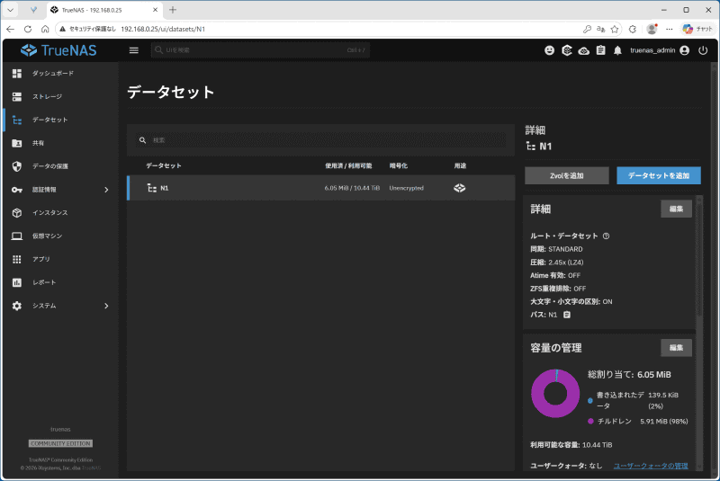Close the TrueNAS browser tab
The image size is (720, 481).
pyautogui.click(x=155, y=10)
